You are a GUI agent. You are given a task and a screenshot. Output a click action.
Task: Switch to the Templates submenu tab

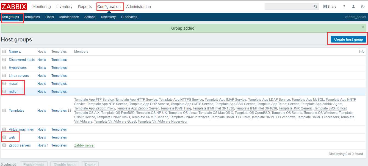click(32, 17)
